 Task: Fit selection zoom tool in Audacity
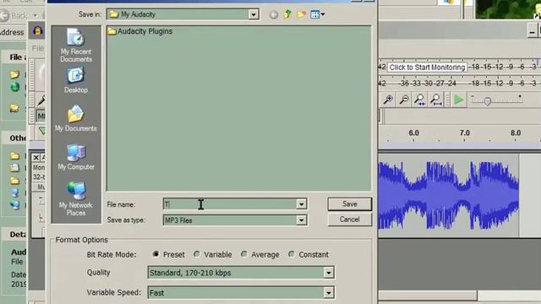(420, 100)
